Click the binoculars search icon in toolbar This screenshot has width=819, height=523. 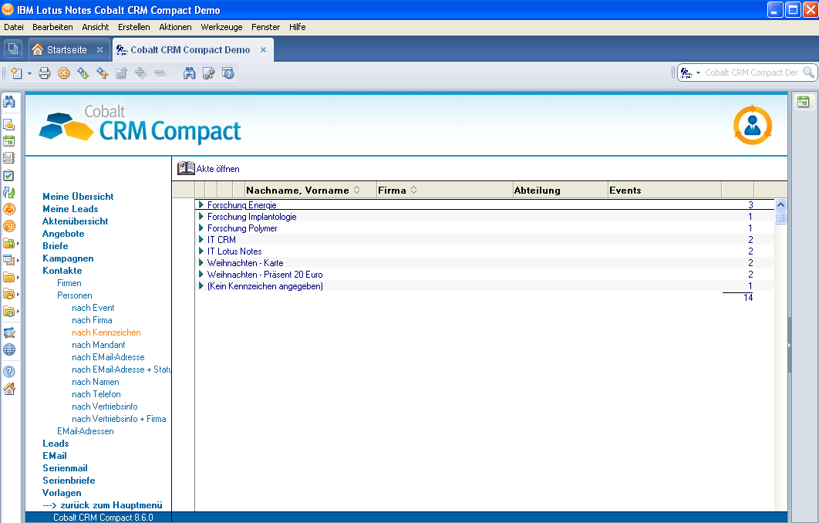[189, 73]
